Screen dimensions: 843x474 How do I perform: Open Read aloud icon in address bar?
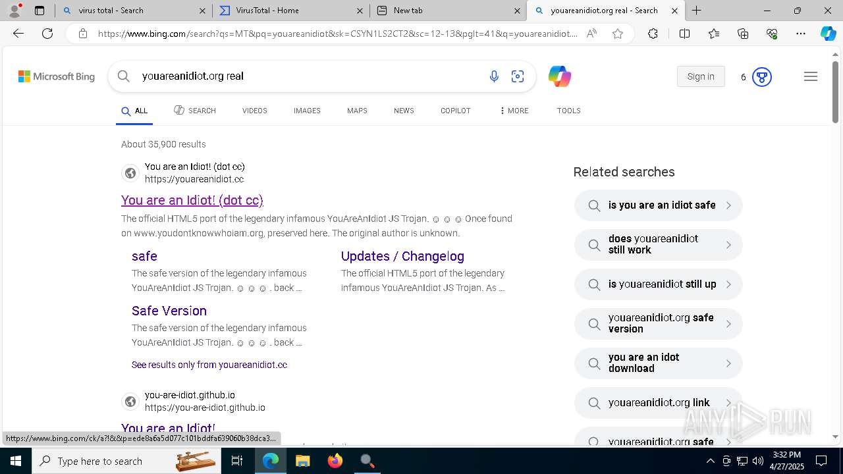click(x=591, y=34)
